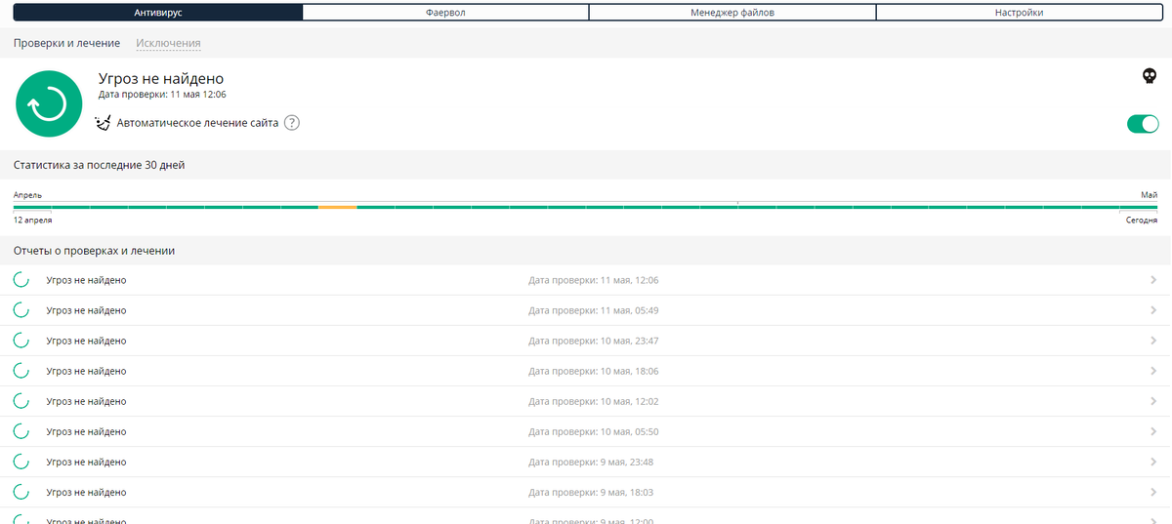
Task: Open Угроз не найдено text for 11 мая, 05:49
Action: pyautogui.click(x=86, y=310)
